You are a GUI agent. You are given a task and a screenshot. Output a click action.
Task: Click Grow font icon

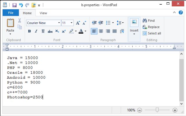point(78,23)
